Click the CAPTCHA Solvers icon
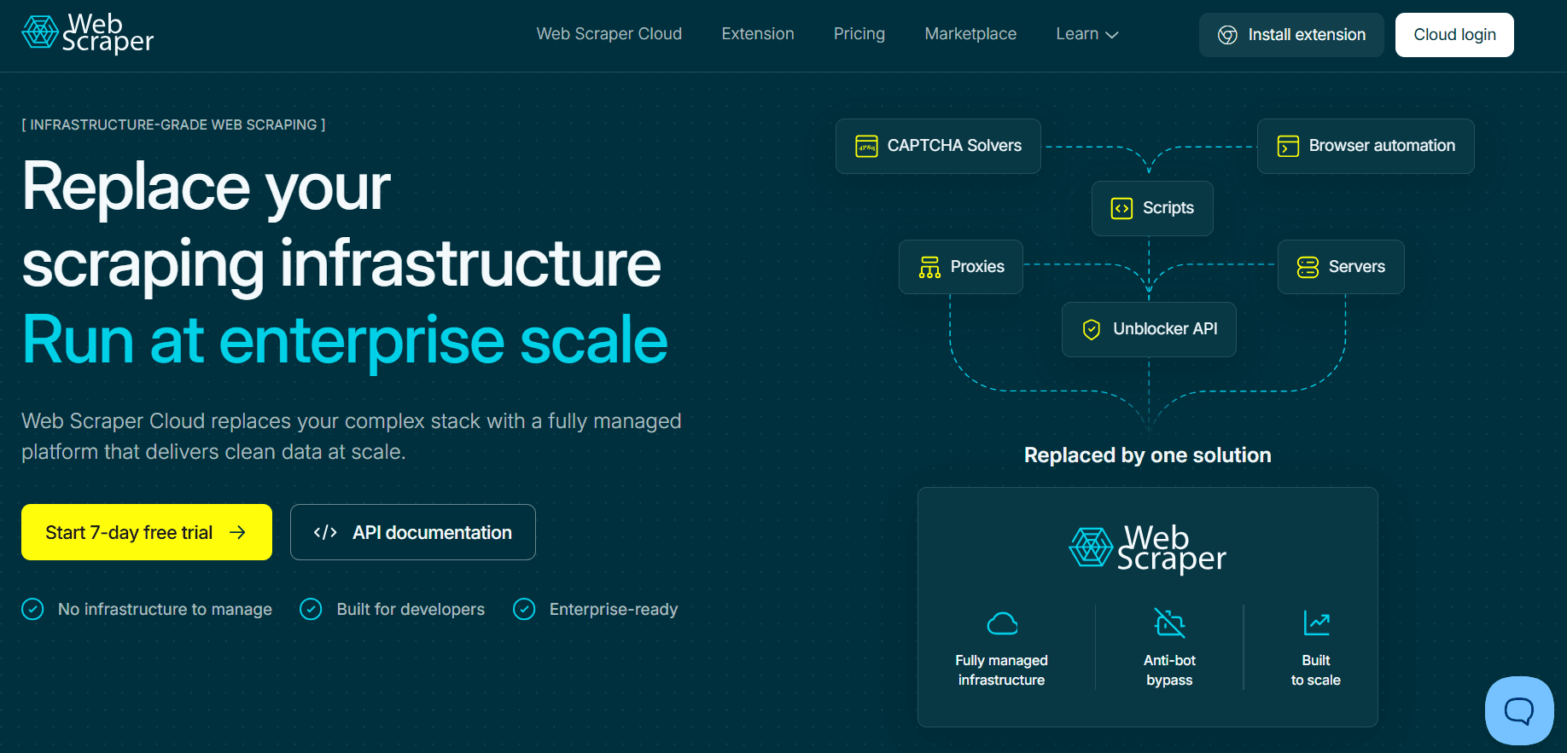Image resolution: width=1567 pixels, height=753 pixels. (866, 147)
